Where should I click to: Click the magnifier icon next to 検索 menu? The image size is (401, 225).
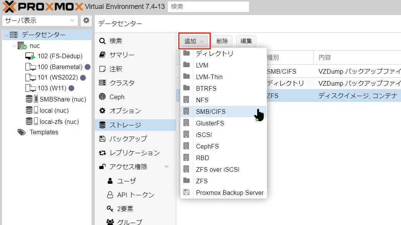coord(102,41)
